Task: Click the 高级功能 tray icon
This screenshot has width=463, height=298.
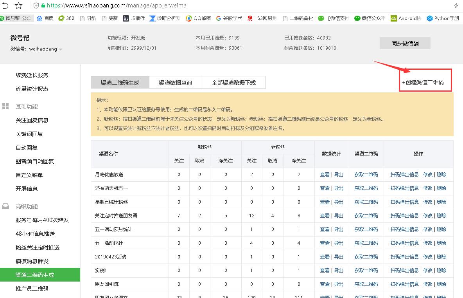Action: pyautogui.click(x=5, y=206)
